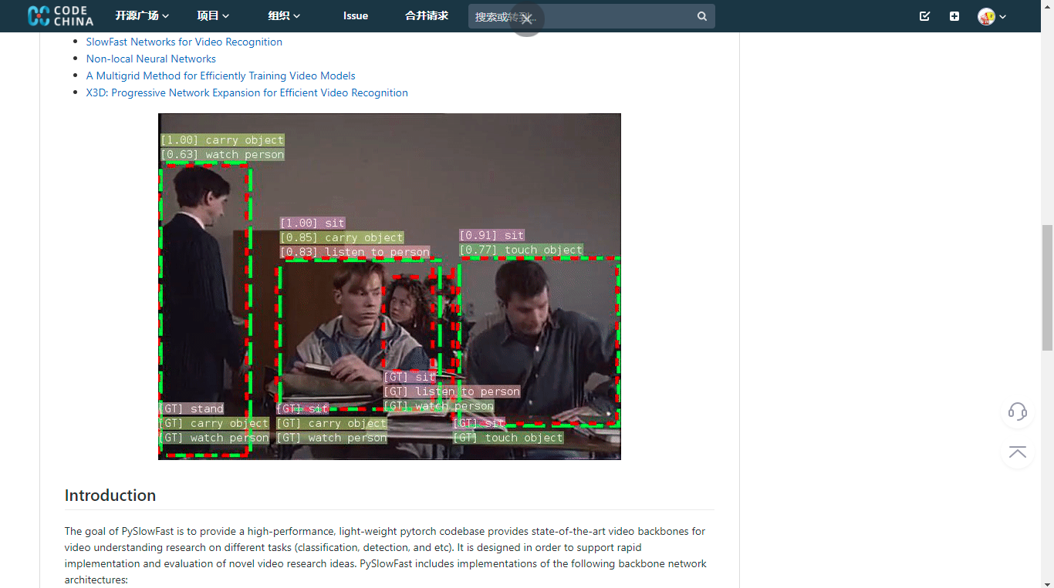The image size is (1054, 588).
Task: Click your user avatar
Action: coord(986,16)
